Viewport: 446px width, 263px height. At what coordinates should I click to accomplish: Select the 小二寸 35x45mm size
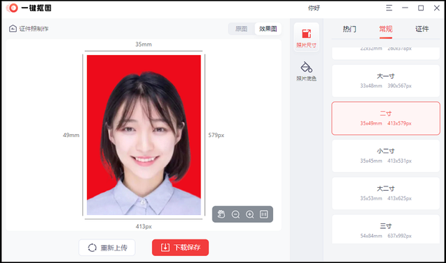385,156
